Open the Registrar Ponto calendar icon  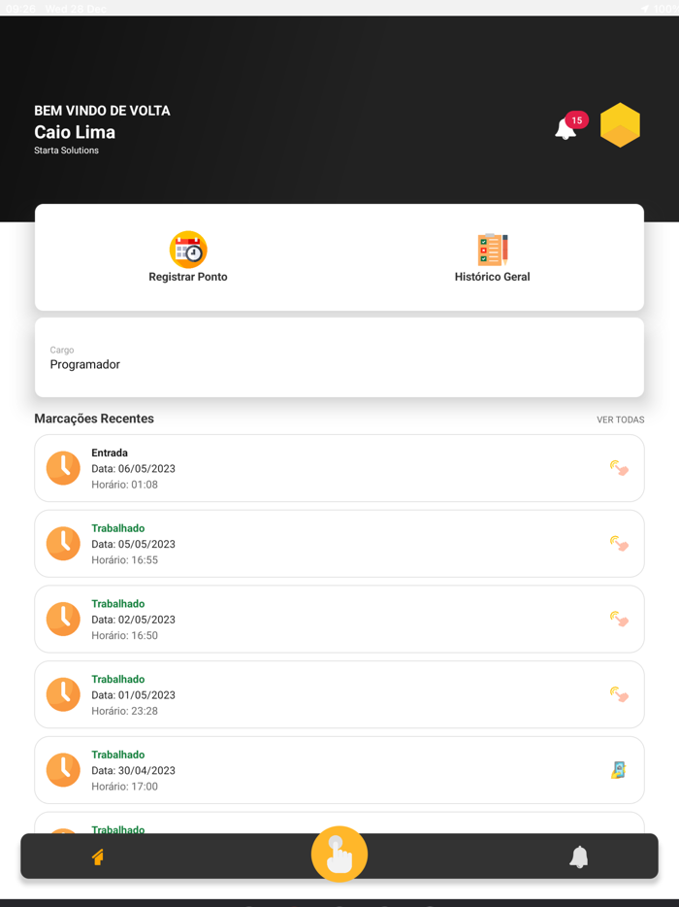[x=188, y=250]
